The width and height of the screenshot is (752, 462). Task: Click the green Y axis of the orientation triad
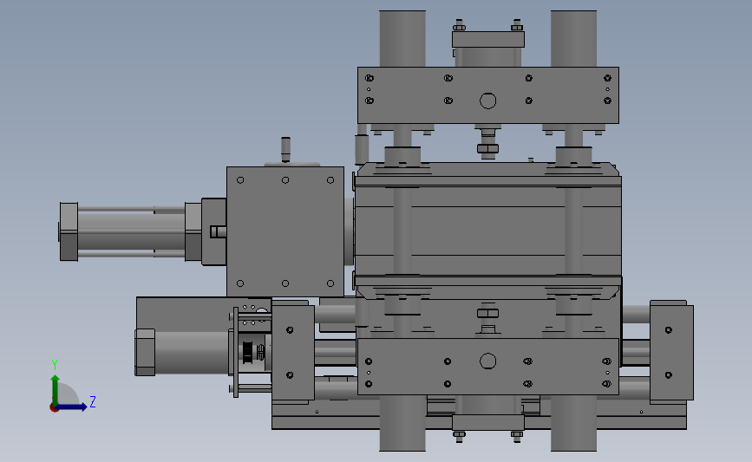[x=56, y=391]
